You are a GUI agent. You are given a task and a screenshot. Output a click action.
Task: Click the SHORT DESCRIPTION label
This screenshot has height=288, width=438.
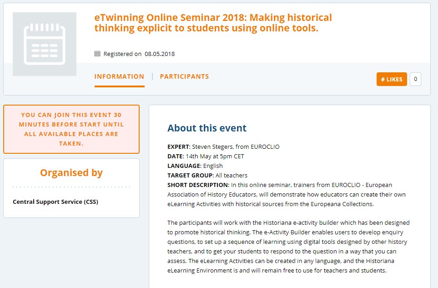[x=198, y=185]
